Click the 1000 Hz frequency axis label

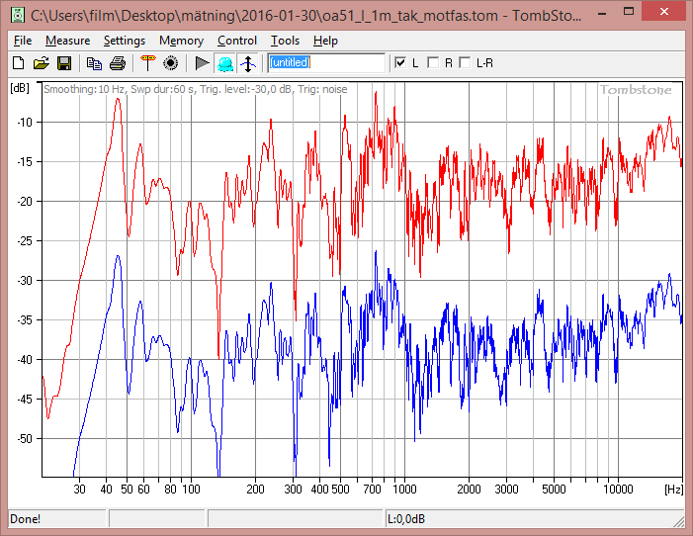point(404,490)
